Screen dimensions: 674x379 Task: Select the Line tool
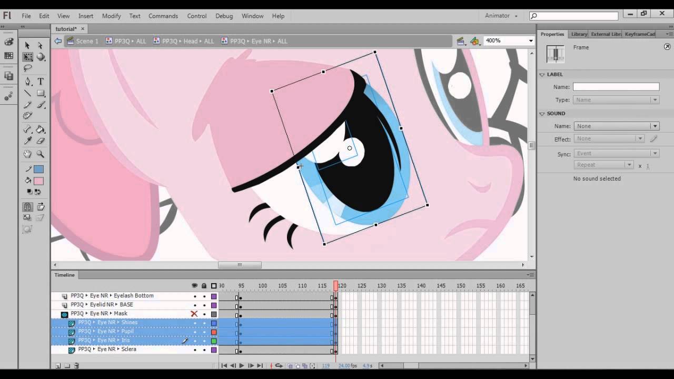(x=27, y=93)
